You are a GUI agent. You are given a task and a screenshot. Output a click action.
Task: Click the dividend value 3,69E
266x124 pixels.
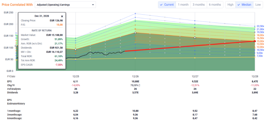click(195, 93)
